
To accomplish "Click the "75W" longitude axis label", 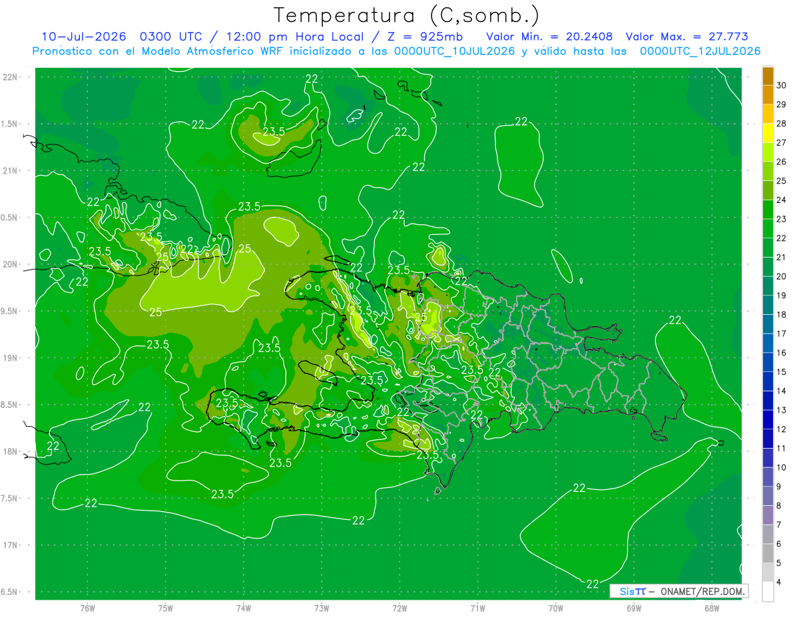I will (166, 608).
